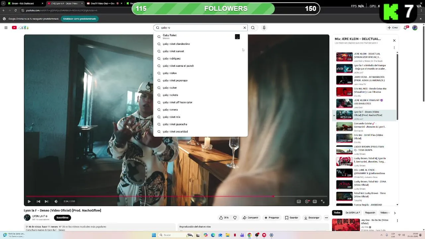This screenshot has width=425, height=239.
Task: Open Mix playlist options menu
Action: coord(394,47)
